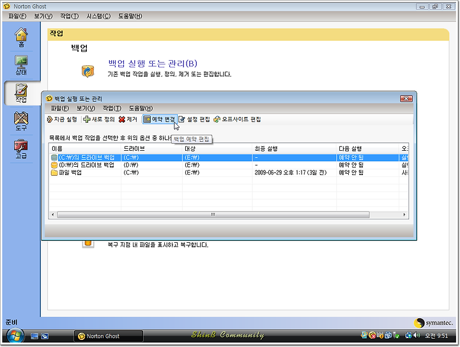Open 시스템(C) menu in main window
This screenshot has height=347, width=460.
click(x=98, y=16)
